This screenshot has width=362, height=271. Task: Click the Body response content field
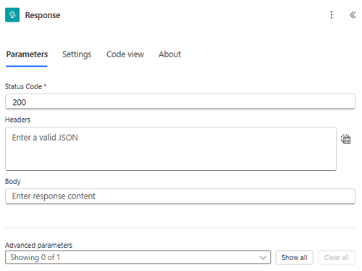click(x=180, y=196)
